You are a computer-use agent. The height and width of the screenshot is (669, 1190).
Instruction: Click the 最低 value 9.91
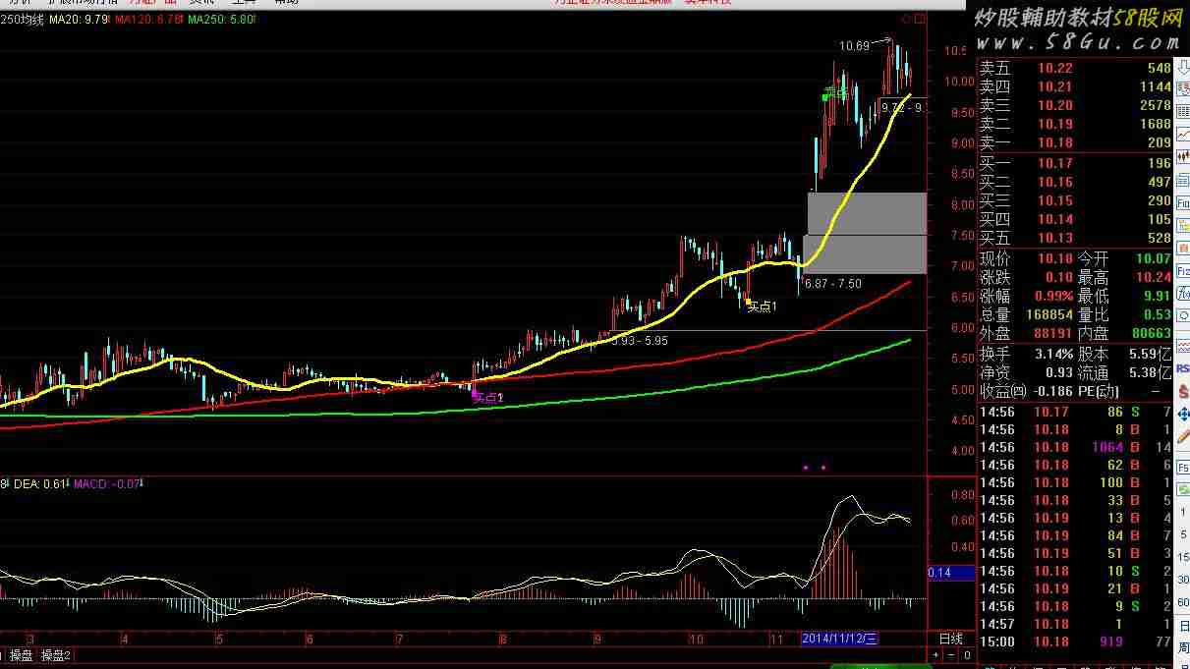[x=1157, y=297]
